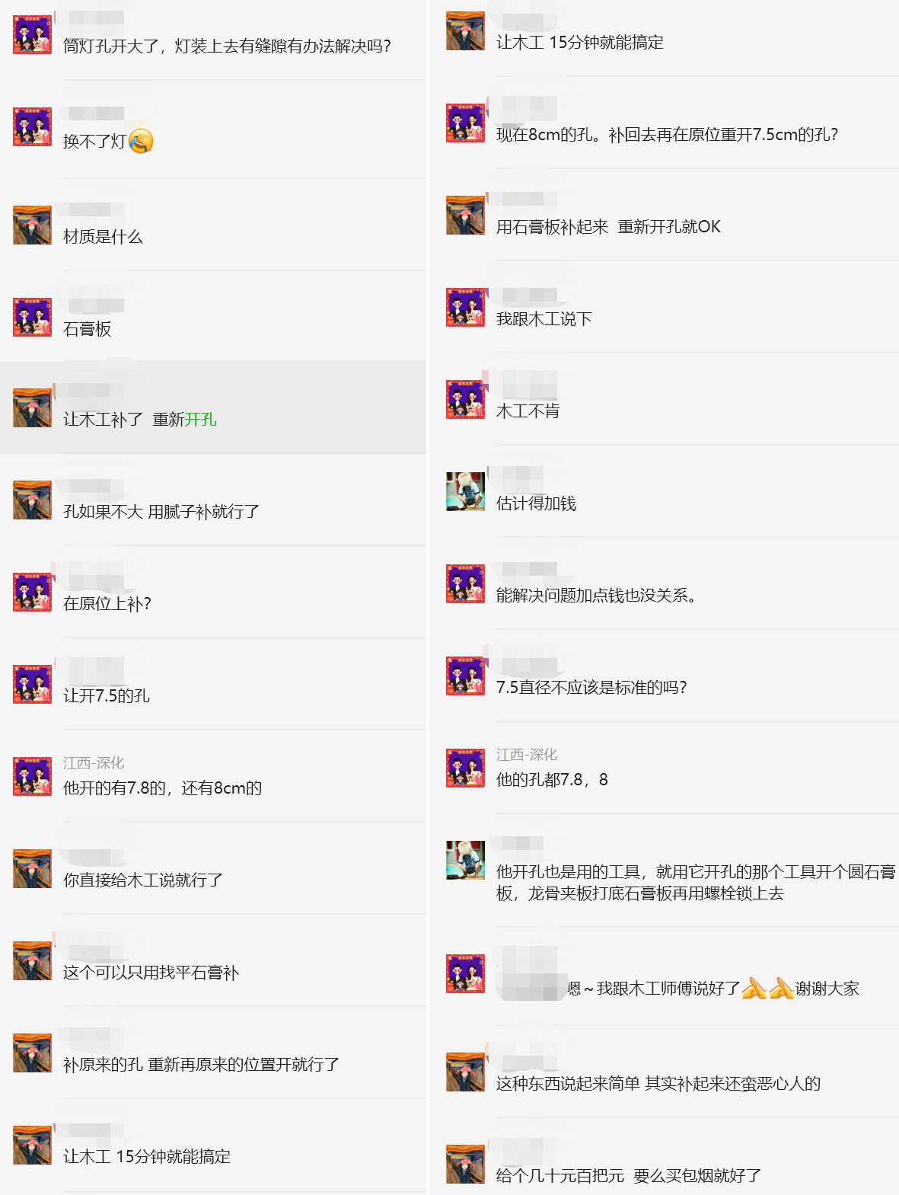Open the green 开孔 link
899x1195 pixels.
click(x=201, y=420)
